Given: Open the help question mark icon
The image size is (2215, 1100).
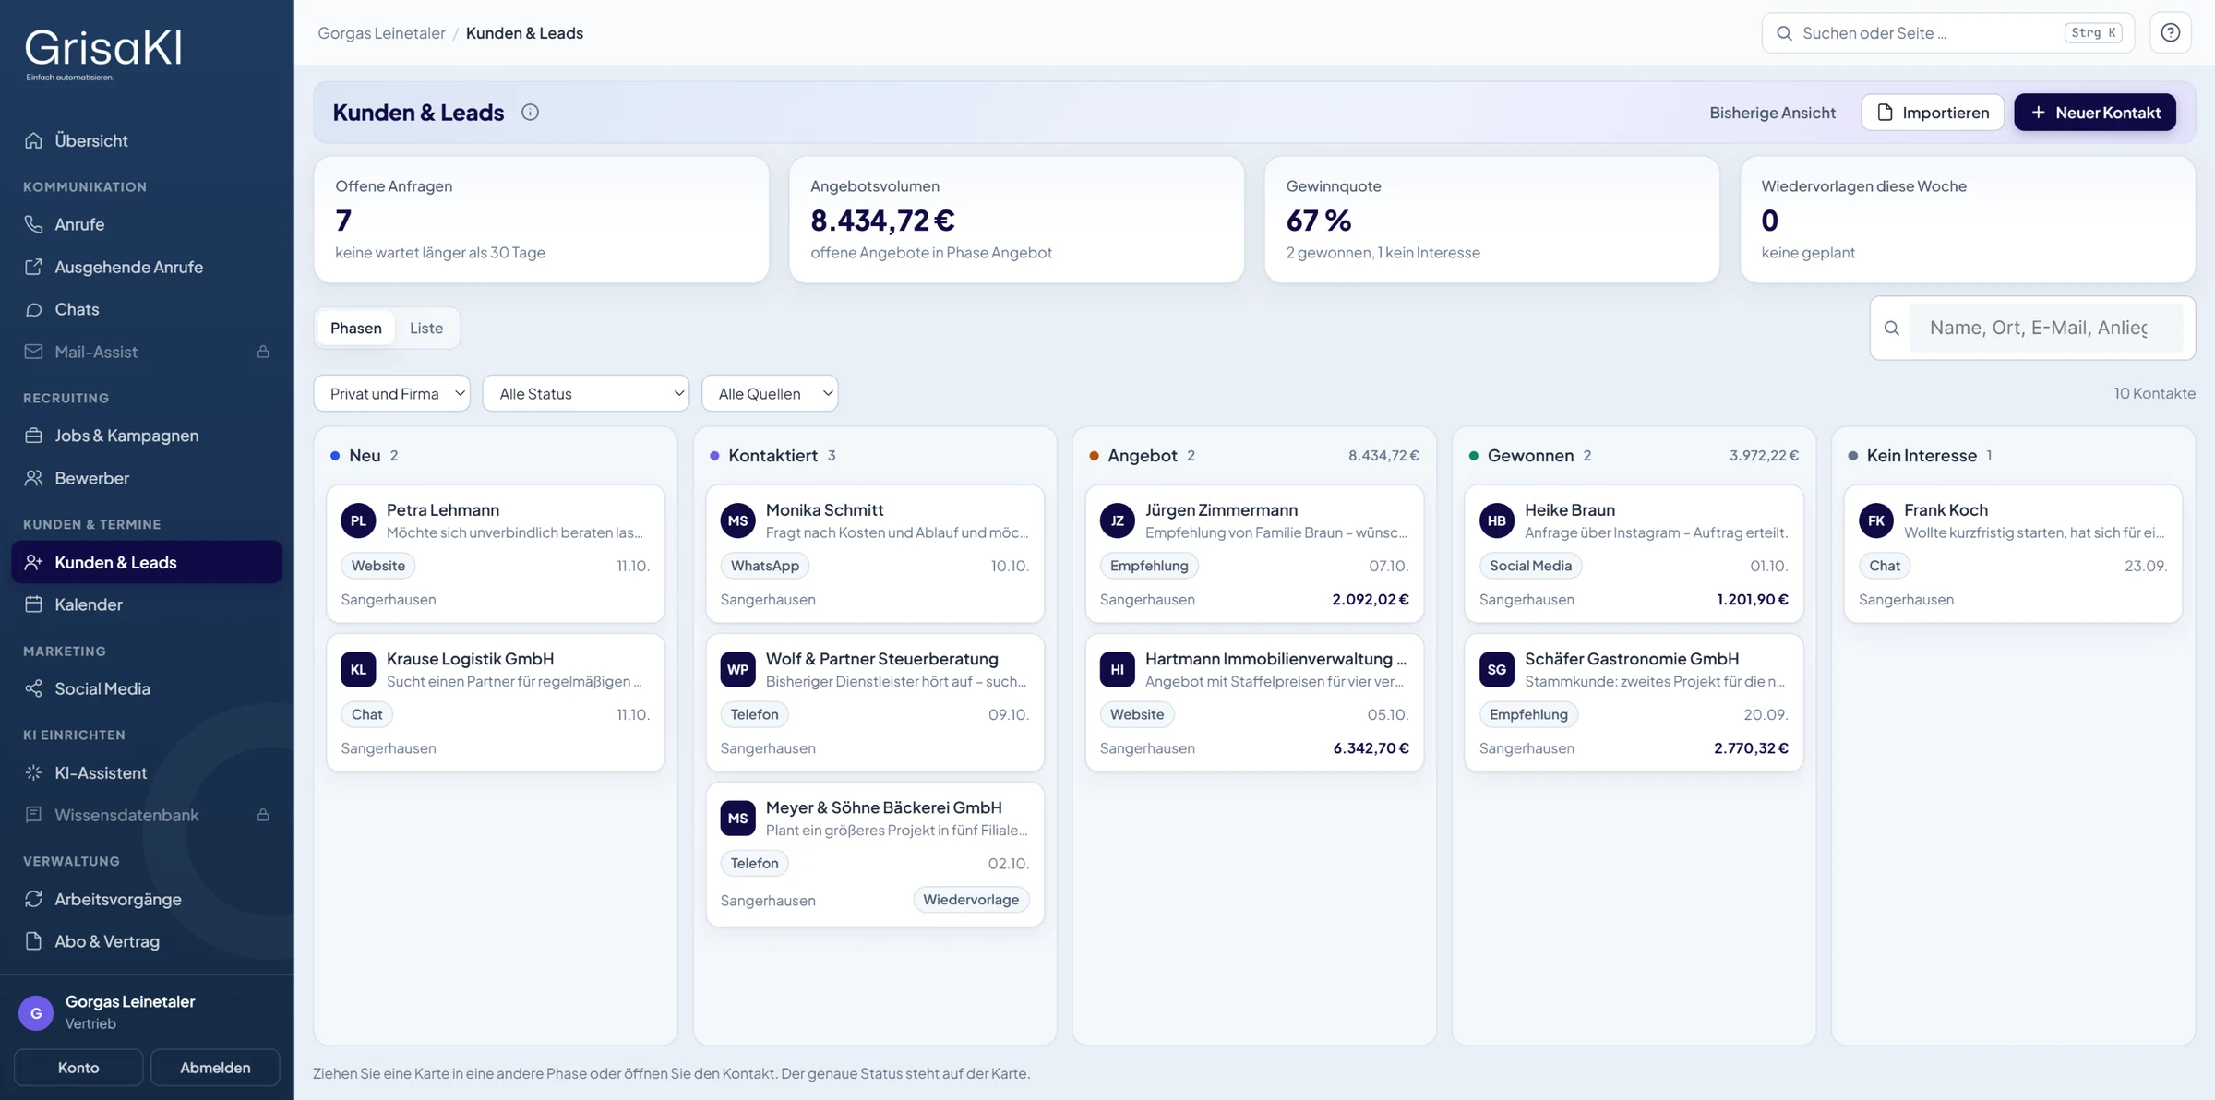Looking at the screenshot, I should pyautogui.click(x=2171, y=33).
